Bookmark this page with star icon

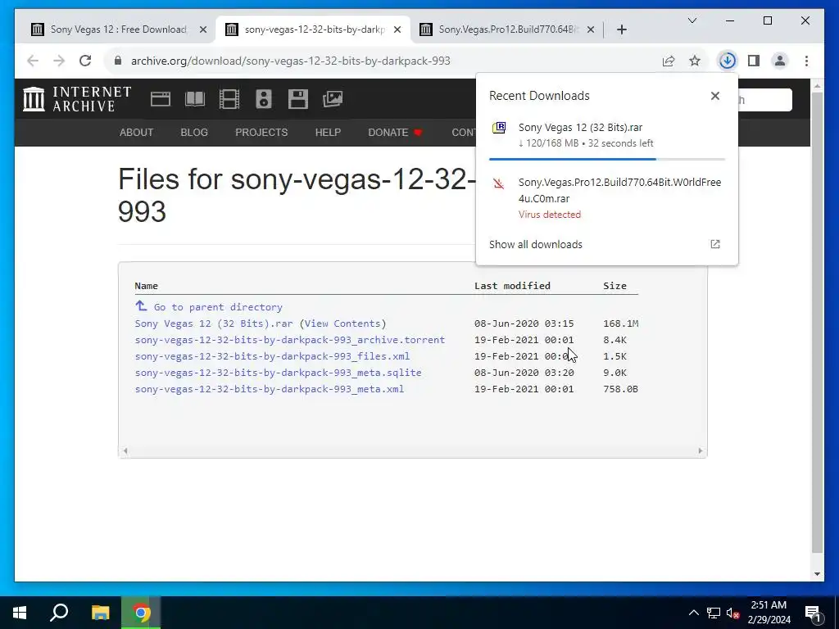(x=695, y=61)
